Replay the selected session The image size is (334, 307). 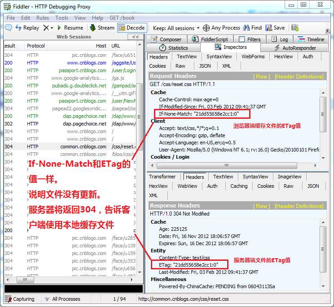[x=27, y=28]
